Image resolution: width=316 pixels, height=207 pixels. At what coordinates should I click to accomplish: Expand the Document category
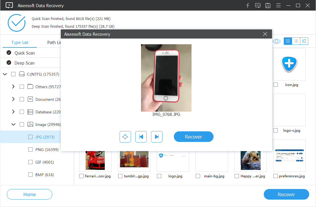(13, 99)
